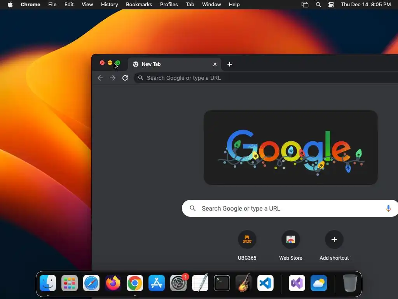Click the Google search box on page
This screenshot has height=299, width=398.
pos(290,209)
